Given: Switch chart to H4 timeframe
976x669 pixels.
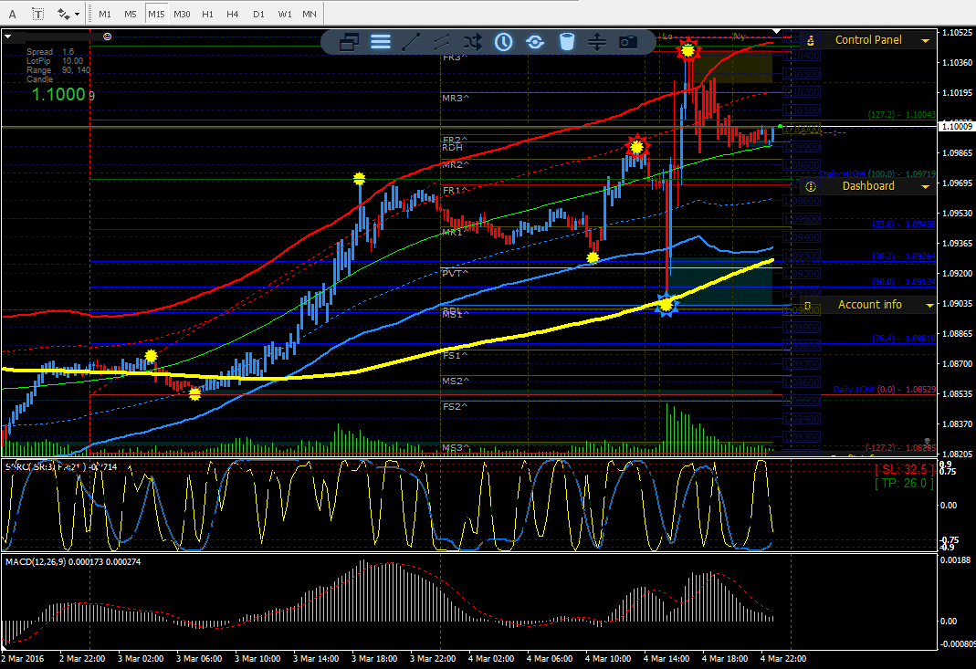Looking at the screenshot, I should point(233,14).
